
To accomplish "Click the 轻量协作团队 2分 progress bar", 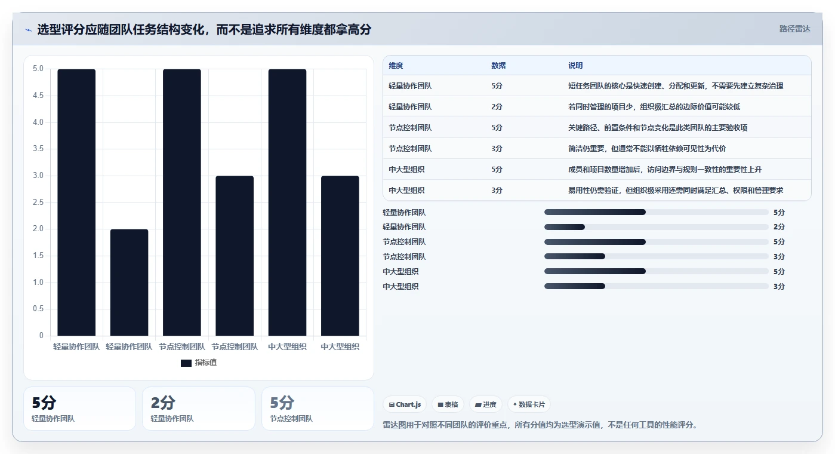I will [x=657, y=227].
